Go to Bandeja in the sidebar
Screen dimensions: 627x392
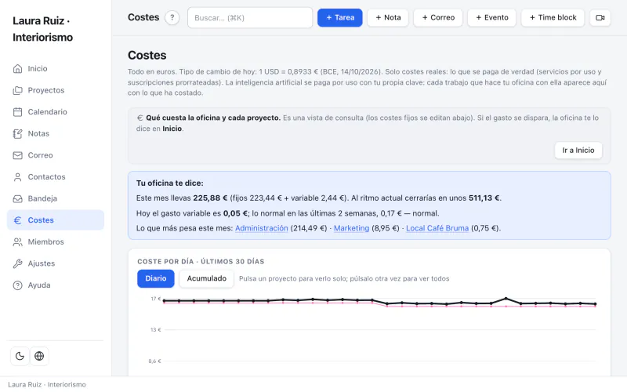pyautogui.click(x=56, y=198)
